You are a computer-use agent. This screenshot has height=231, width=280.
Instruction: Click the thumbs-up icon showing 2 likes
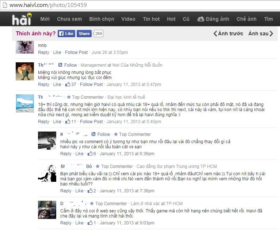pos(90,190)
